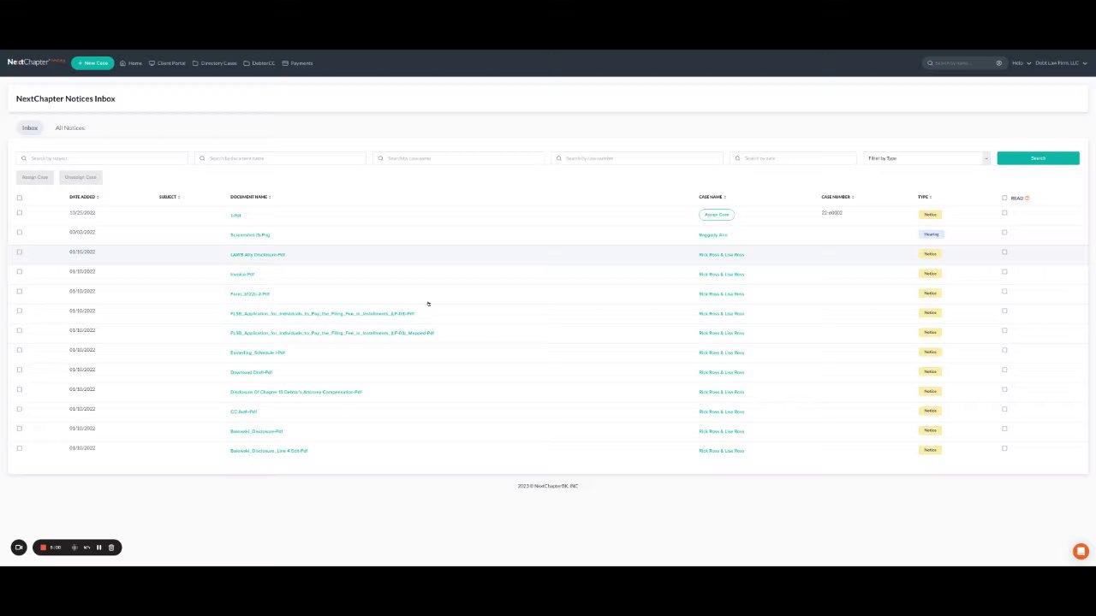Click the teal Search button
Viewport: 1096px width, 616px height.
(1038, 158)
